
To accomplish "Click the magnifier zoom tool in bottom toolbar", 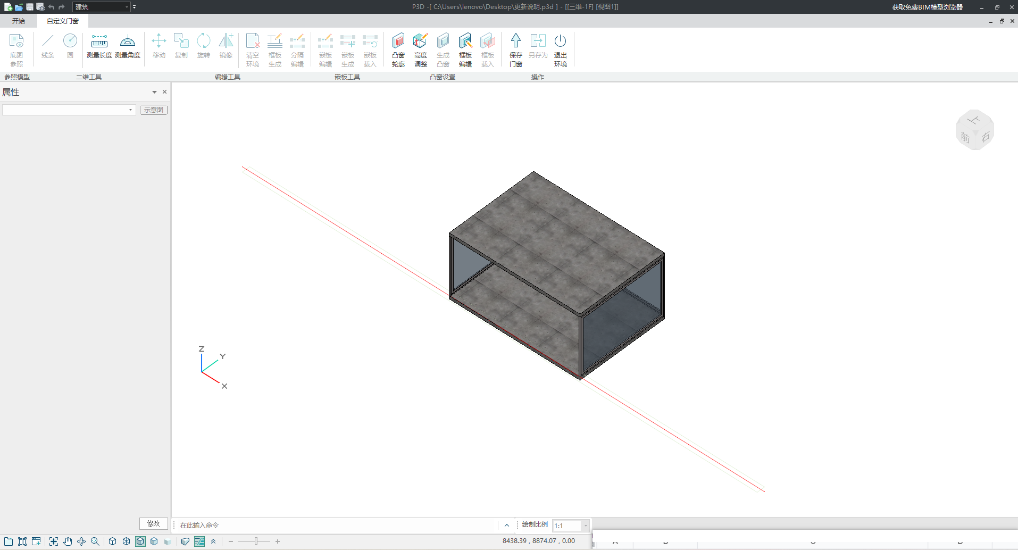I will [x=95, y=541].
